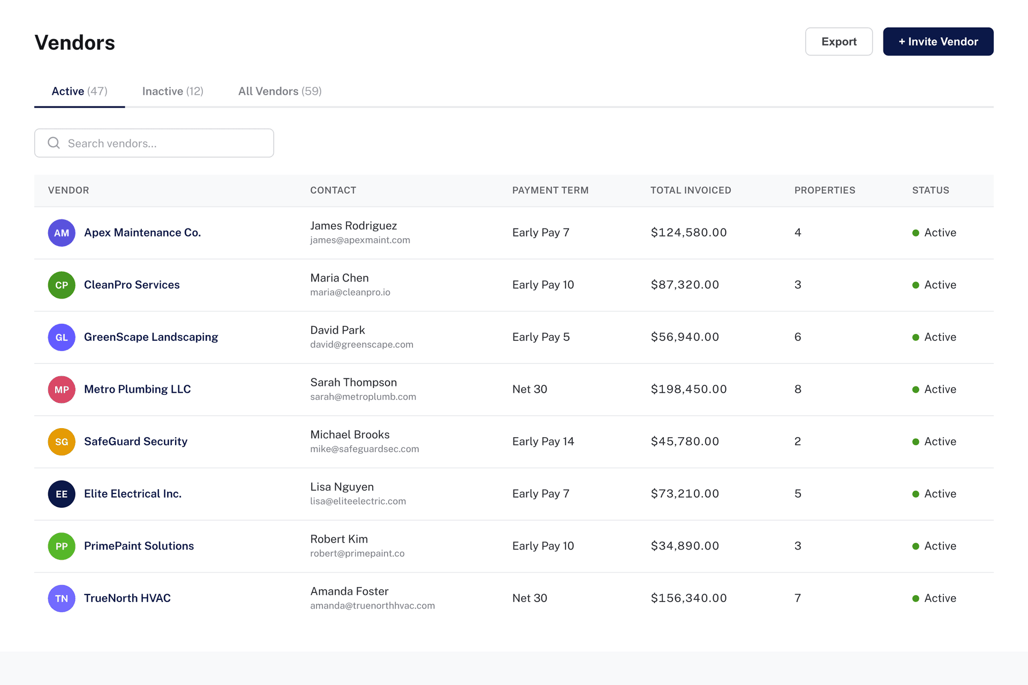This screenshot has width=1028, height=685.
Task: Click the Export button
Action: click(838, 41)
